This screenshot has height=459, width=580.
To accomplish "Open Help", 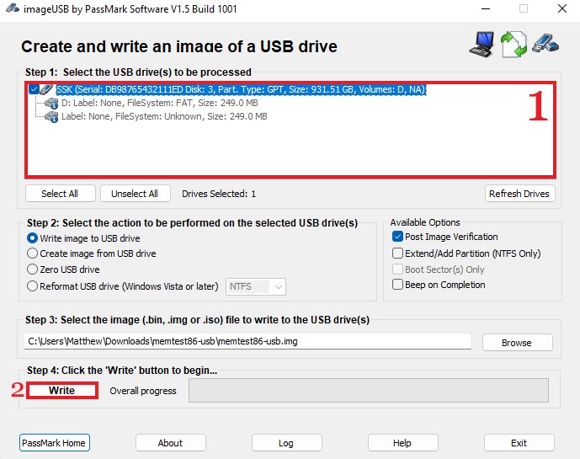I will (x=403, y=443).
